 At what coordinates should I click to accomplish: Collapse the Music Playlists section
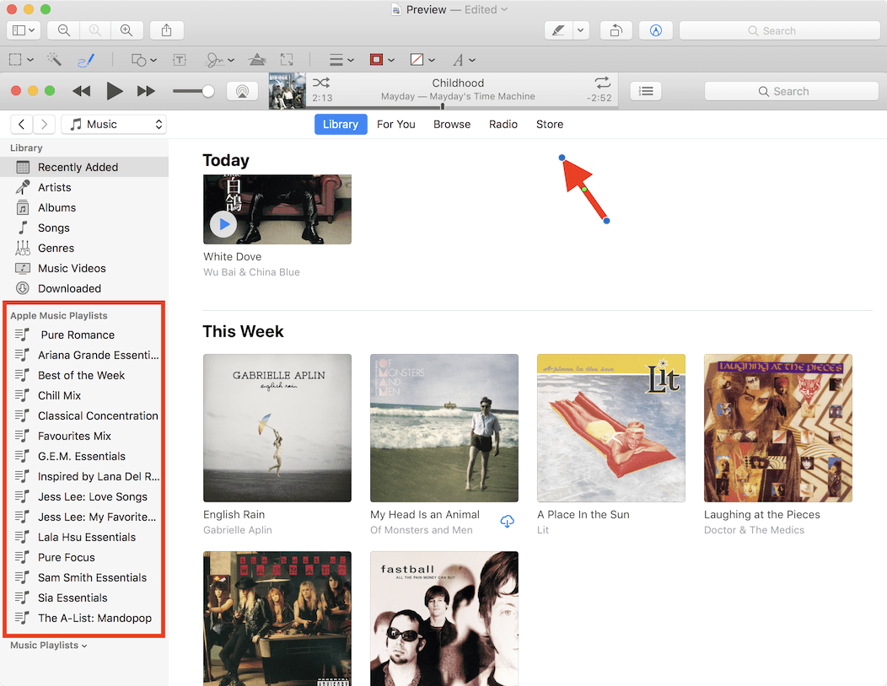48,646
